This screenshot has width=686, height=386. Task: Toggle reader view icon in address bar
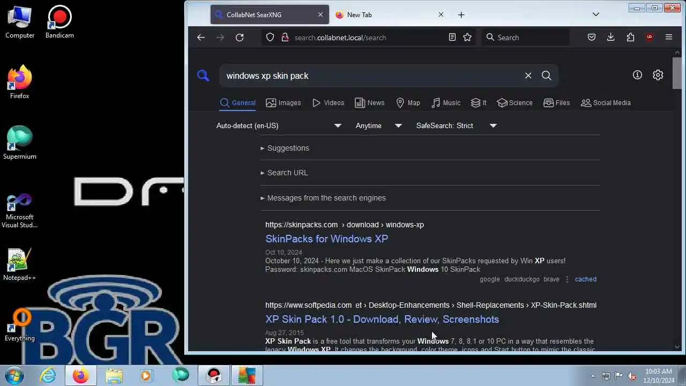click(452, 38)
